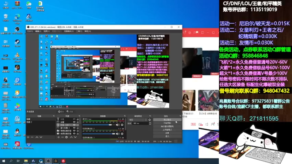The image size is (292, 164).
Task: Click the 停止推流 stop streaming button
Action: point(167,120)
